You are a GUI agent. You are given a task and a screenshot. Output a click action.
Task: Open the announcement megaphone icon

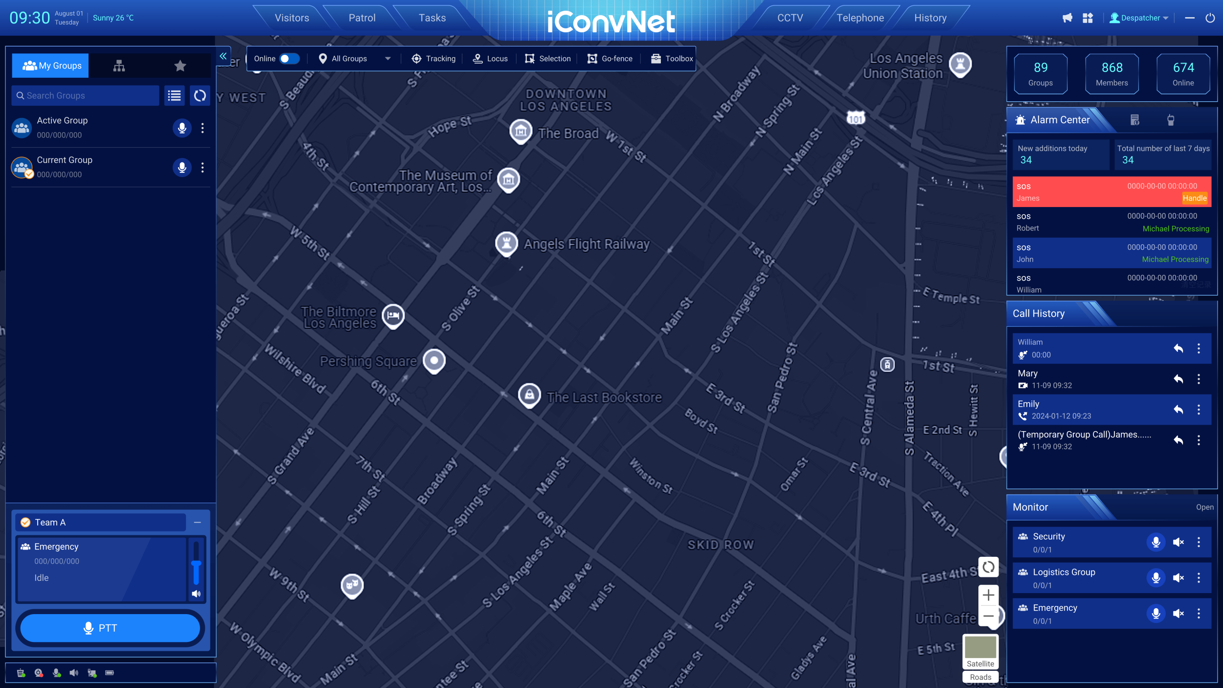coord(1067,18)
